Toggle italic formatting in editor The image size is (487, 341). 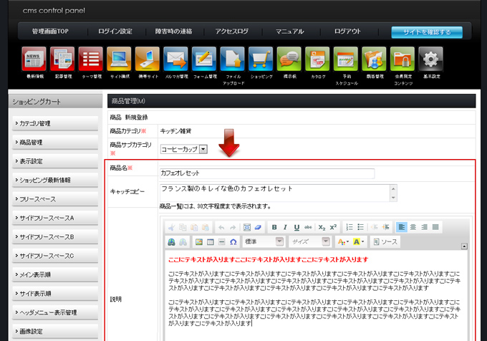click(x=284, y=227)
